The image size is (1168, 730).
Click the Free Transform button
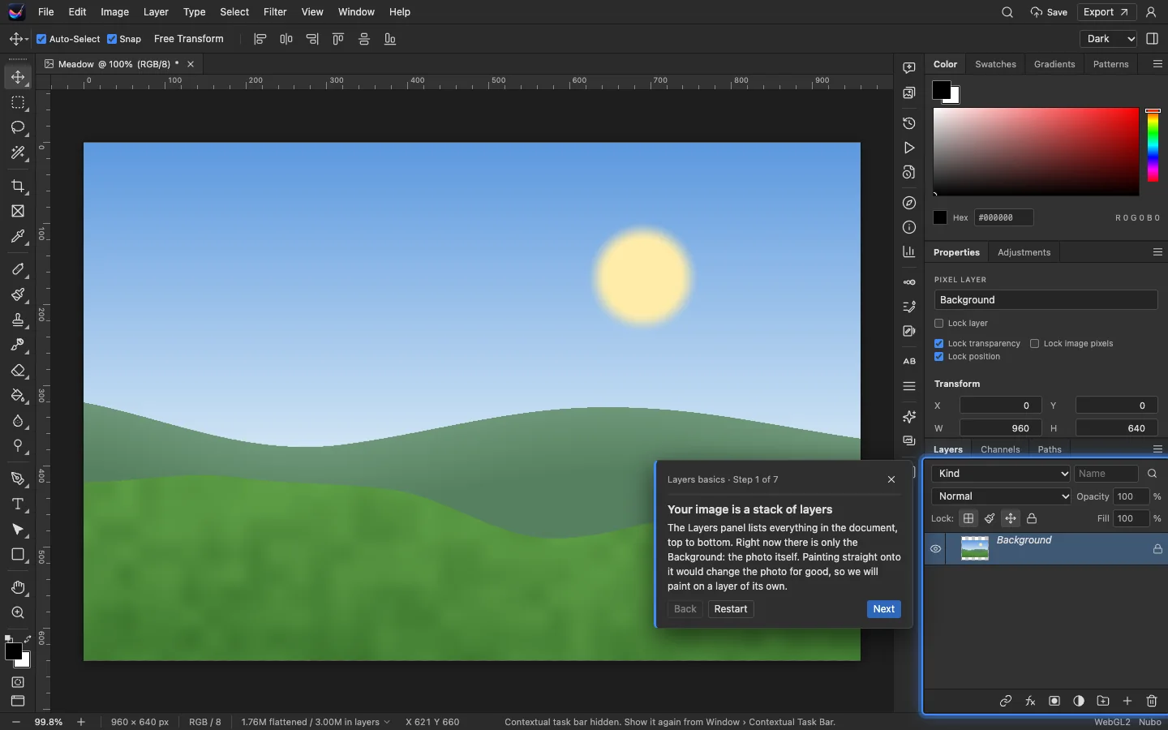point(188,39)
